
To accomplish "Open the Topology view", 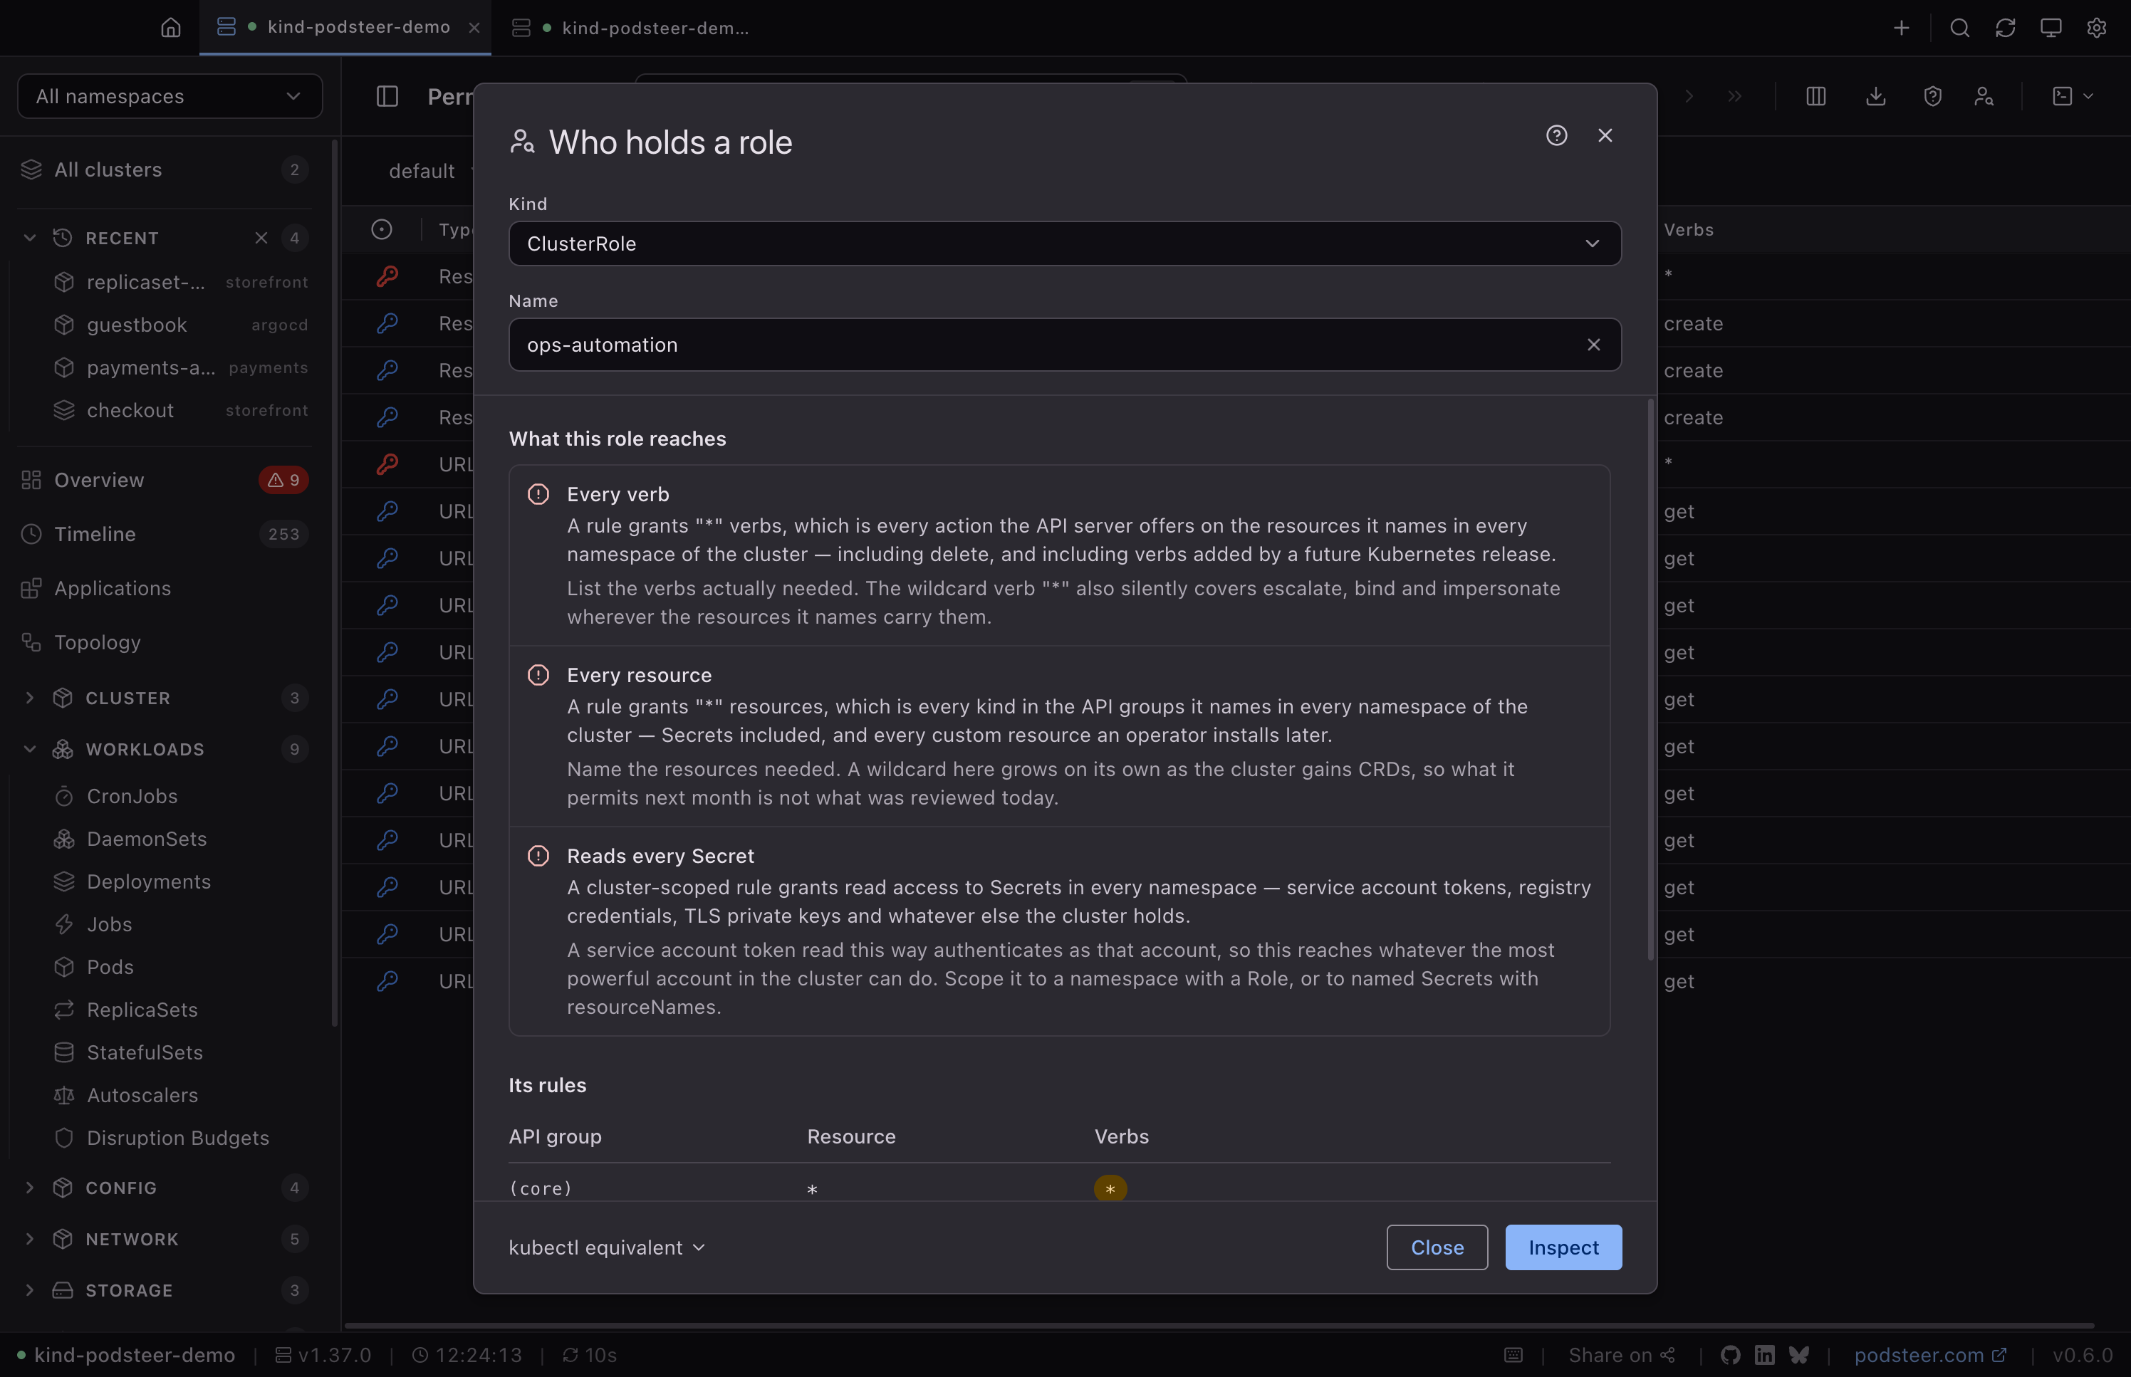I will point(164,642).
